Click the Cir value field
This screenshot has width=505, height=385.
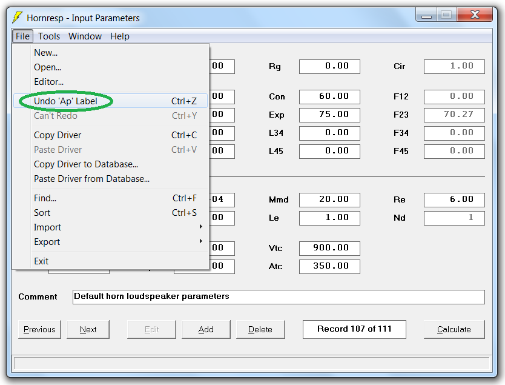click(x=454, y=67)
